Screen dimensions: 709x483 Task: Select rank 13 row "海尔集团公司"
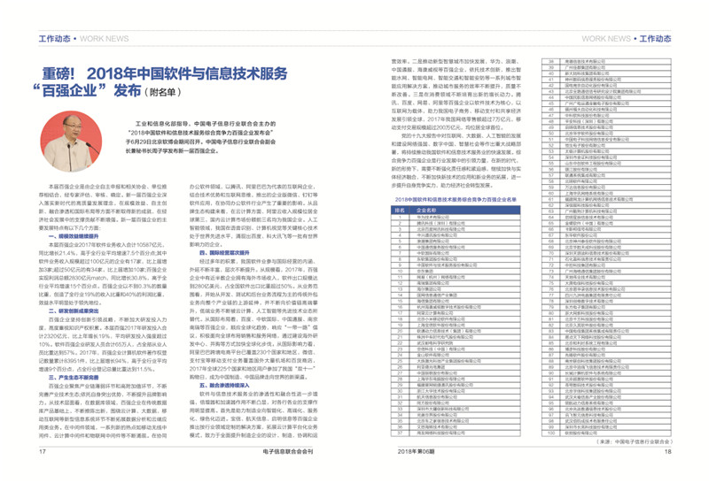(456, 289)
